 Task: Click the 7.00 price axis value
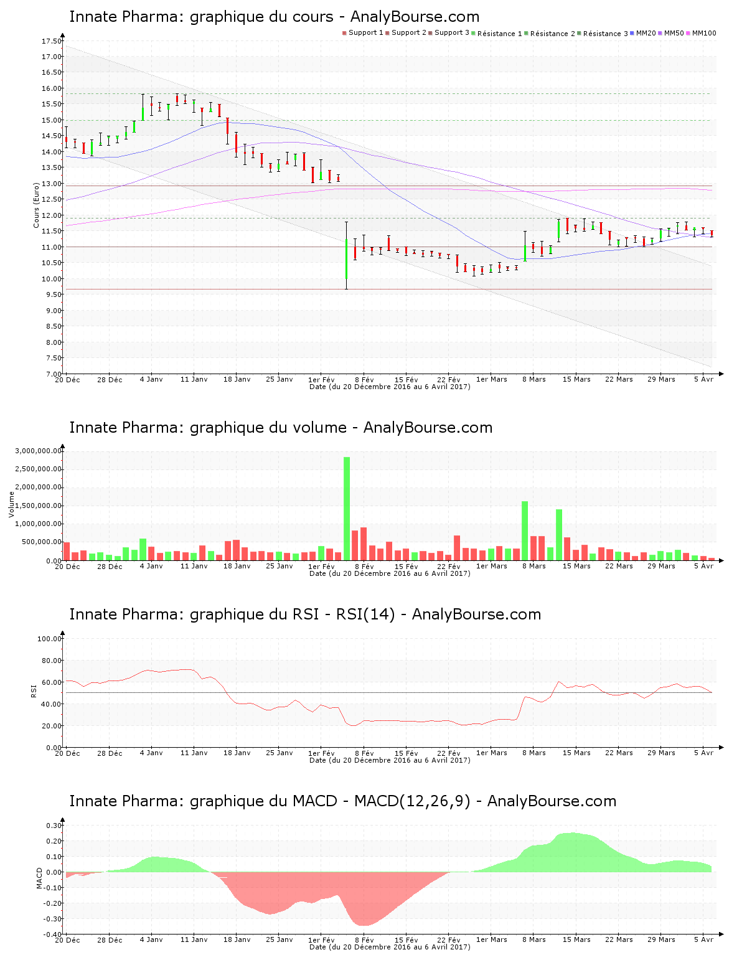tap(53, 374)
